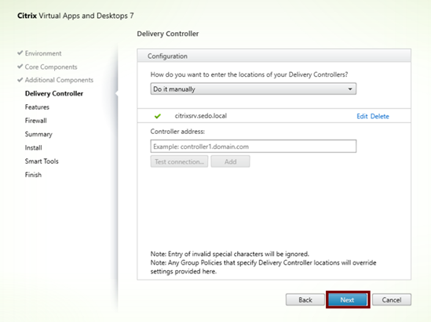Click green checkmark beside citrixsrv.sedo.local
The width and height of the screenshot is (431, 322).
[158, 116]
